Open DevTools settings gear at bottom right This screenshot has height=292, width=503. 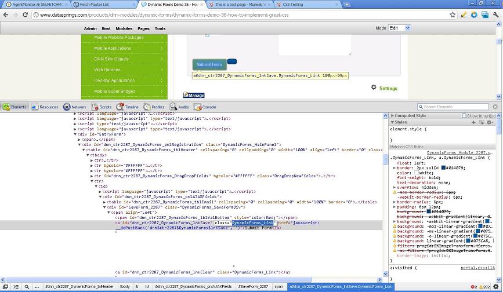[x=496, y=287]
